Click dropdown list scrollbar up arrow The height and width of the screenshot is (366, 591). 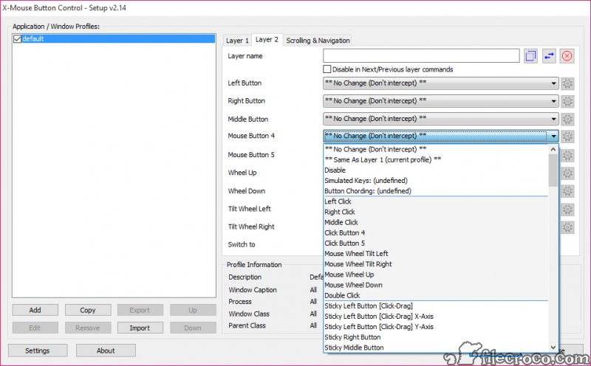point(553,150)
